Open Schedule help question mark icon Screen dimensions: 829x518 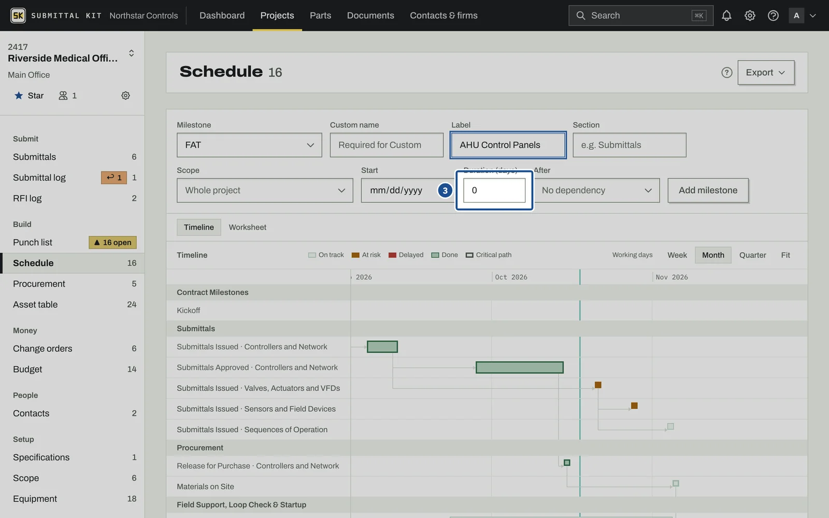(727, 73)
